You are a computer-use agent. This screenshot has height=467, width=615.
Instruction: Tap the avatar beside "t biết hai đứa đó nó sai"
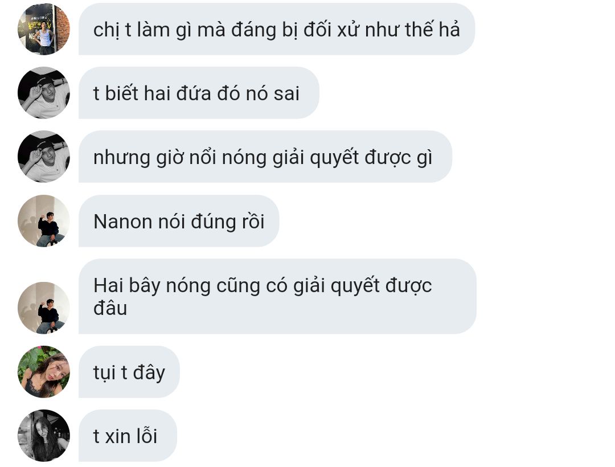[x=43, y=93]
